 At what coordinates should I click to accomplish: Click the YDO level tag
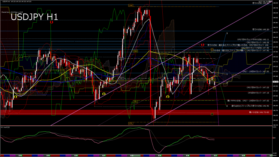click(x=122, y=58)
